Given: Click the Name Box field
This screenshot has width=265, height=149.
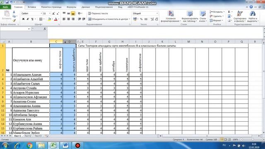Looking at the screenshot, I should (x=14, y=29).
